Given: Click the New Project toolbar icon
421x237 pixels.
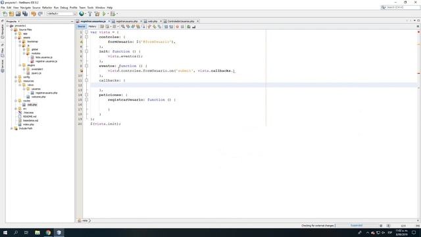Looking at the screenshot, I should pyautogui.click(x=11, y=14).
